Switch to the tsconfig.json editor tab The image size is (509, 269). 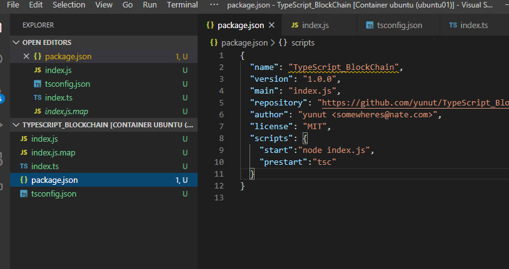tap(398, 26)
